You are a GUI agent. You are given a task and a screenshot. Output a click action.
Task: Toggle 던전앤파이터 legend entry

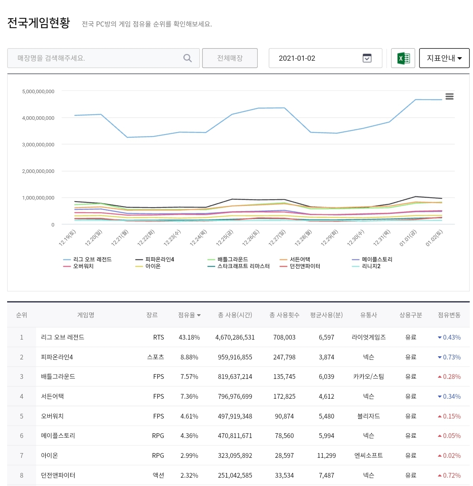[x=304, y=266]
